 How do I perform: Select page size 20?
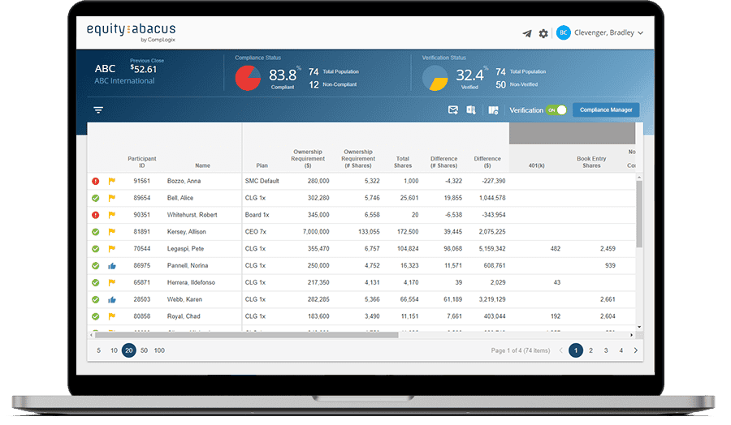[129, 350]
